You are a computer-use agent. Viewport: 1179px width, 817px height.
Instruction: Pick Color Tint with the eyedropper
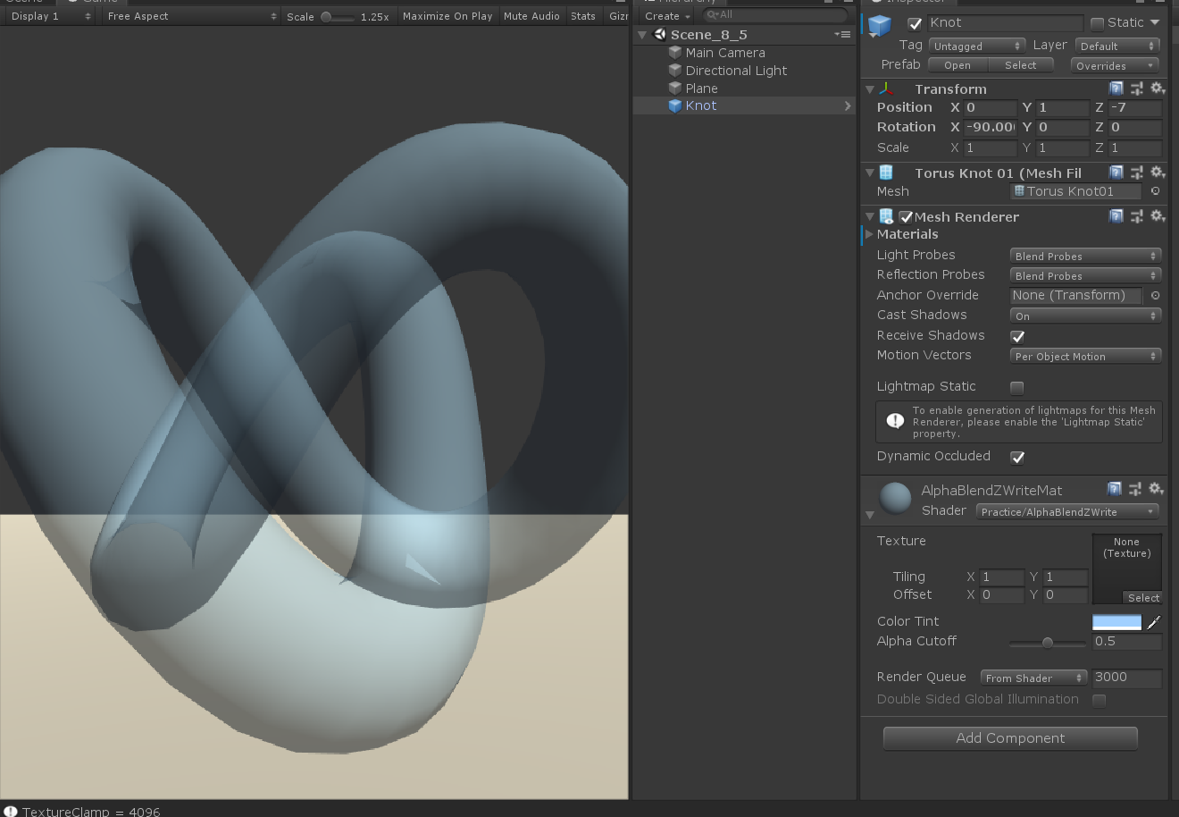pyautogui.click(x=1154, y=622)
